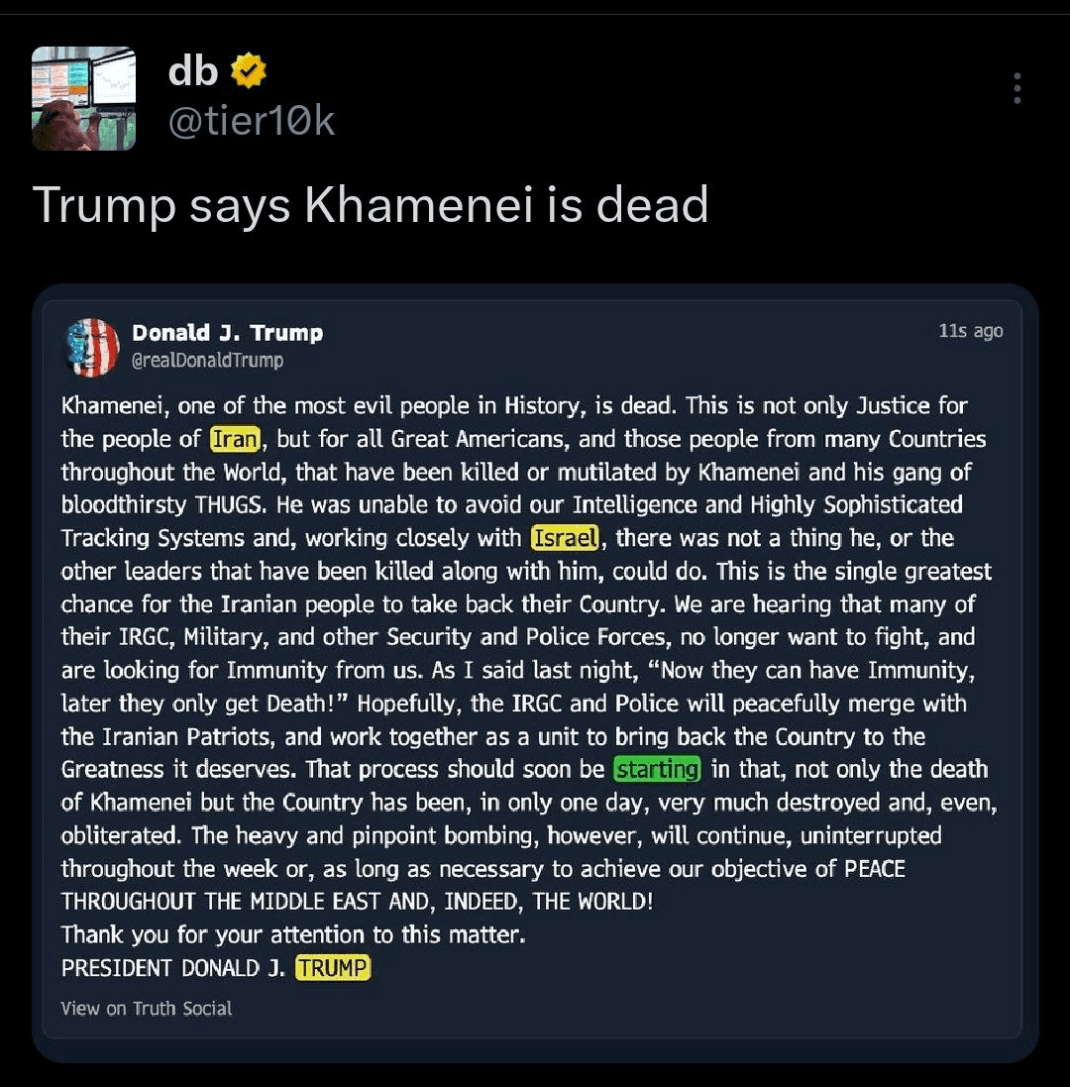Click the highlighted "TRUMP" in the signature

333,968
